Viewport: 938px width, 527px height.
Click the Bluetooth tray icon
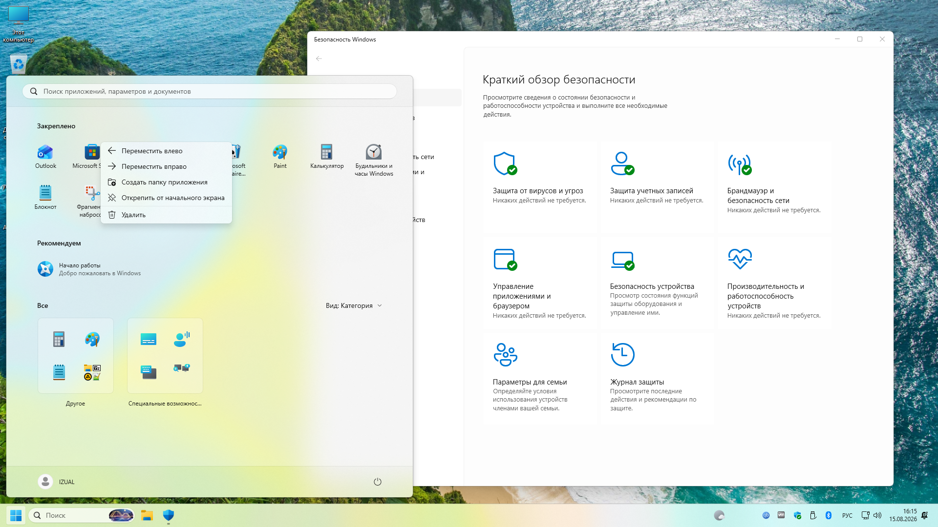(x=829, y=515)
